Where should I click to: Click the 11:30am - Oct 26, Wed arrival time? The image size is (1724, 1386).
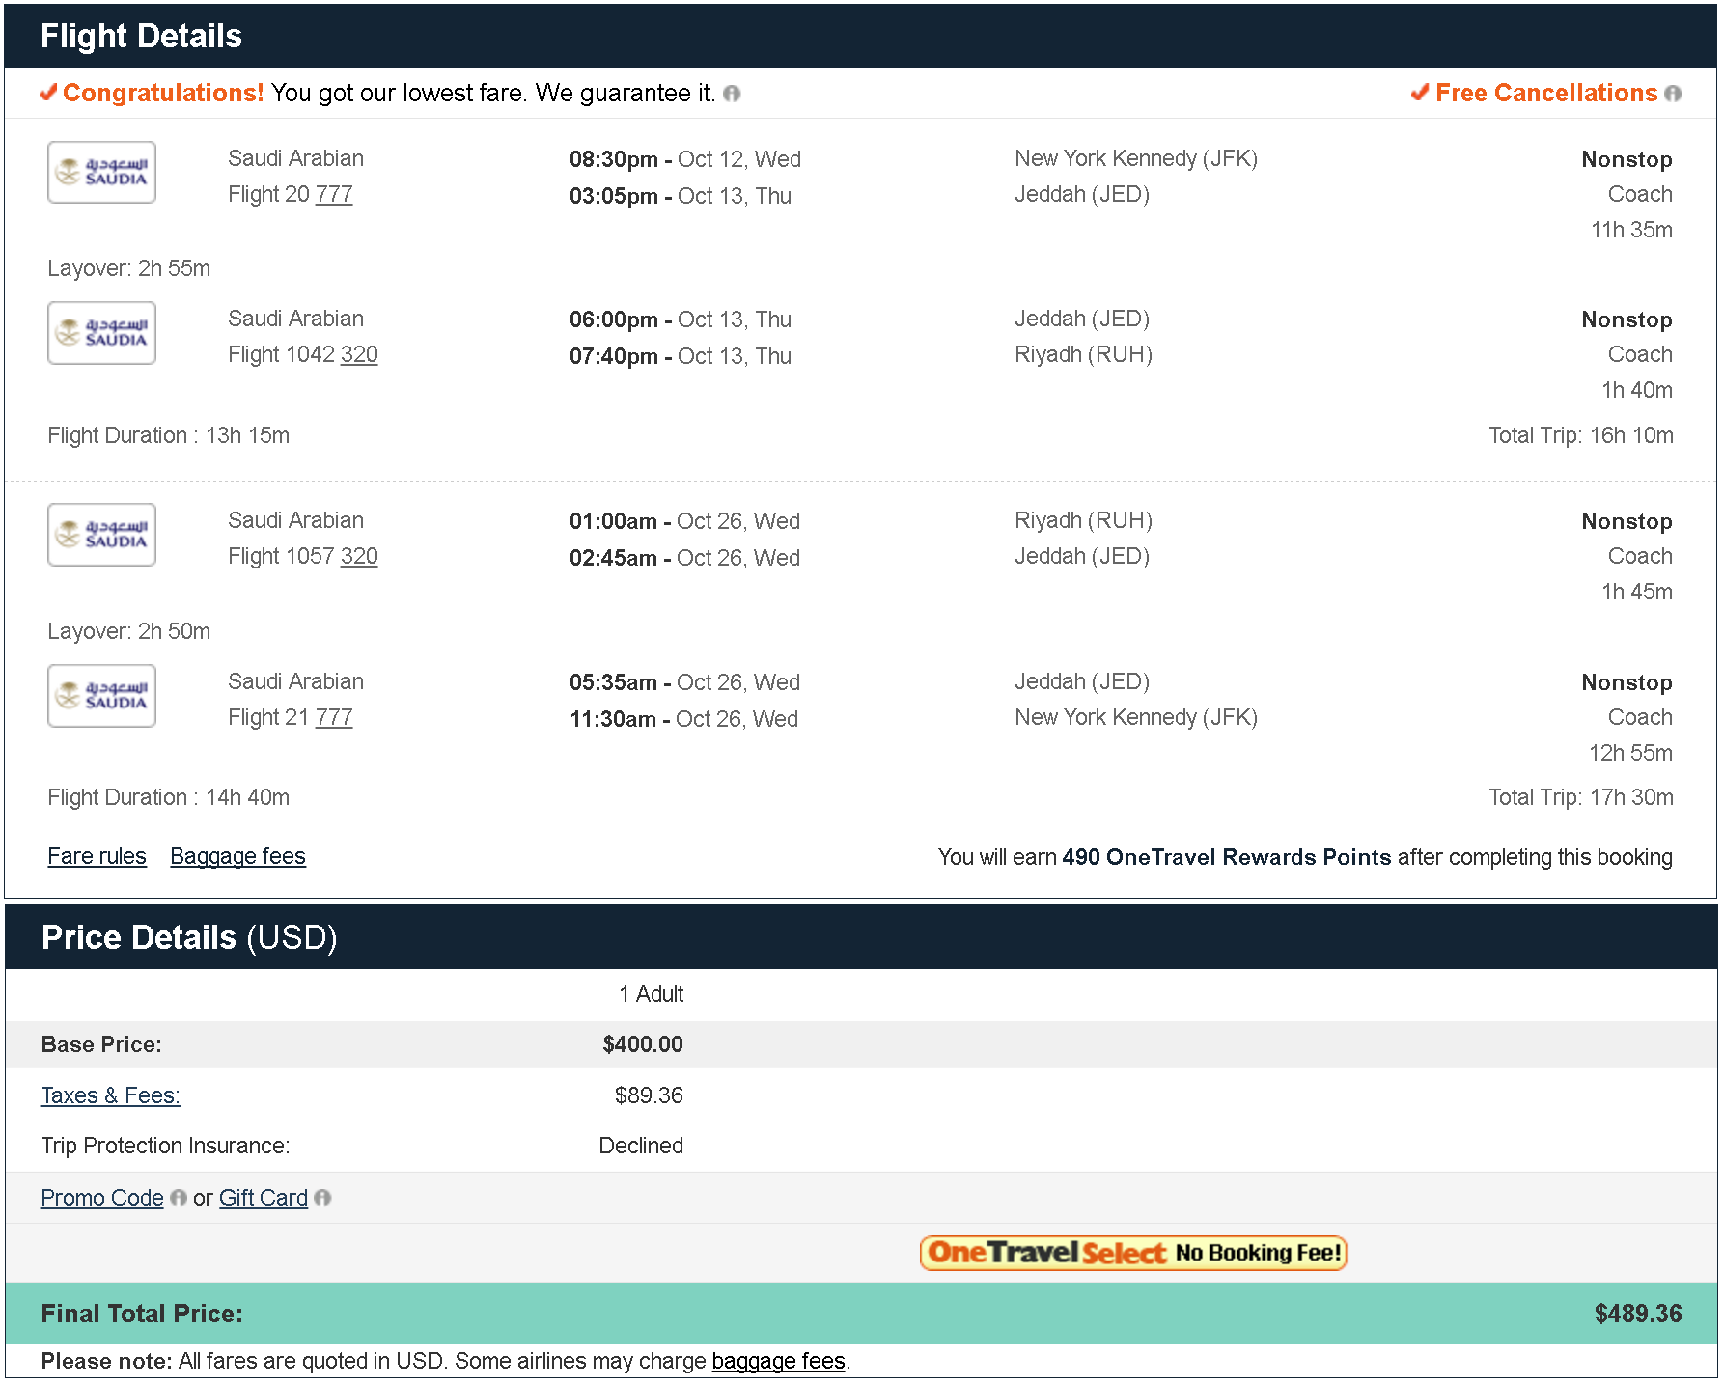click(x=683, y=719)
